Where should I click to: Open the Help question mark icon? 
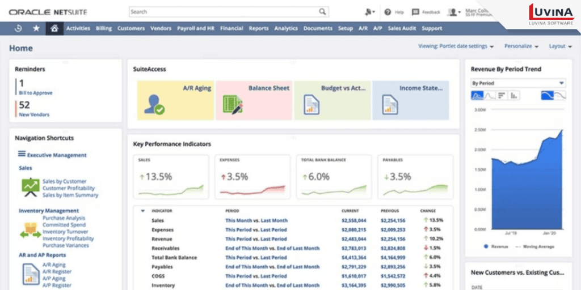388,12
